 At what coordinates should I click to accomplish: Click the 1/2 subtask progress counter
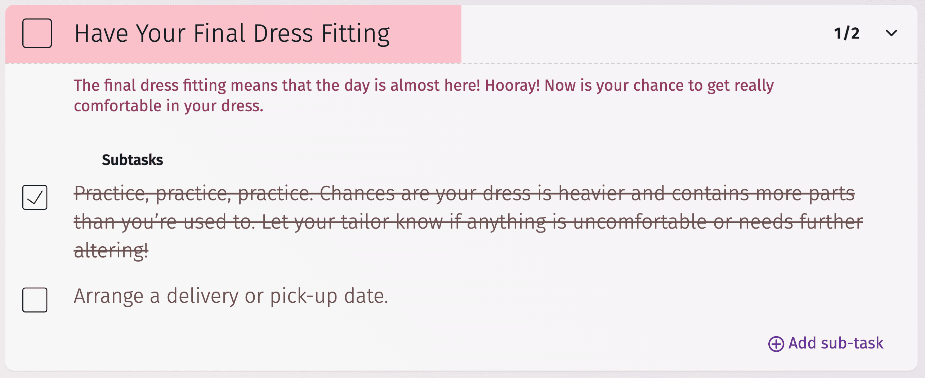846,33
